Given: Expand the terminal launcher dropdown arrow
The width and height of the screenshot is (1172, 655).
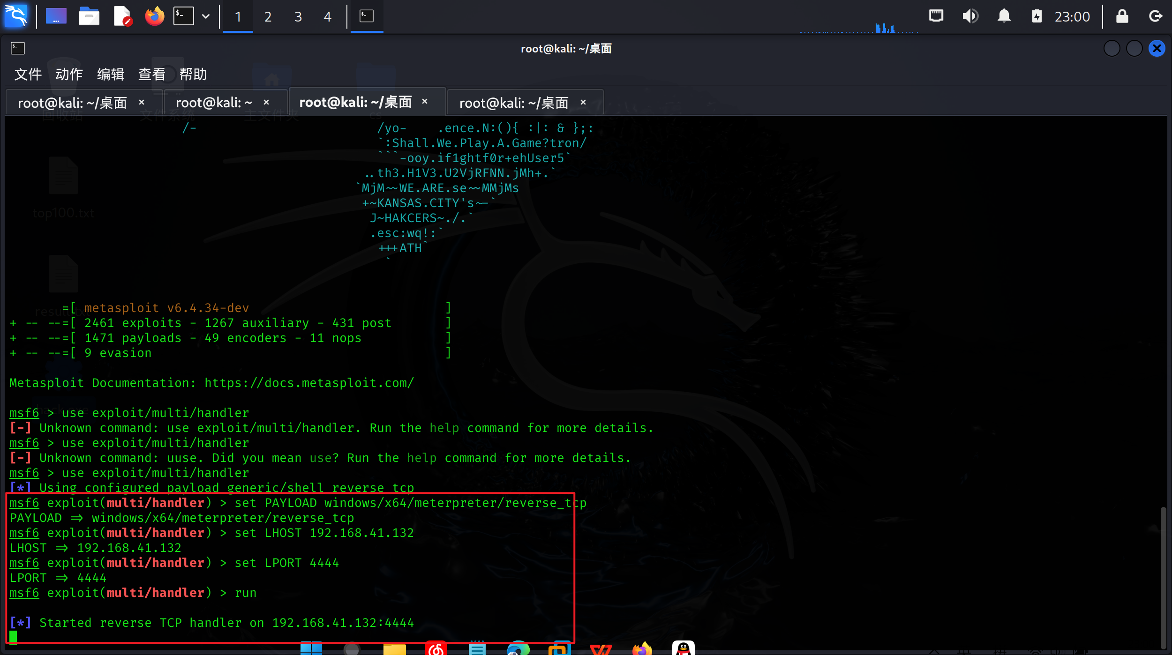Looking at the screenshot, I should [205, 16].
